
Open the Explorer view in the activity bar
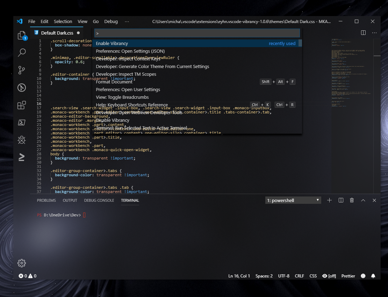[x=21, y=35]
